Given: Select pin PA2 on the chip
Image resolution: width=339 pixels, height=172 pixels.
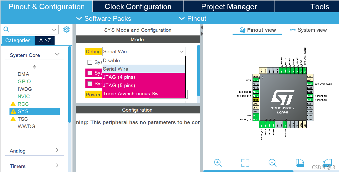Looking at the screenshot, I should (x=255, y=119).
